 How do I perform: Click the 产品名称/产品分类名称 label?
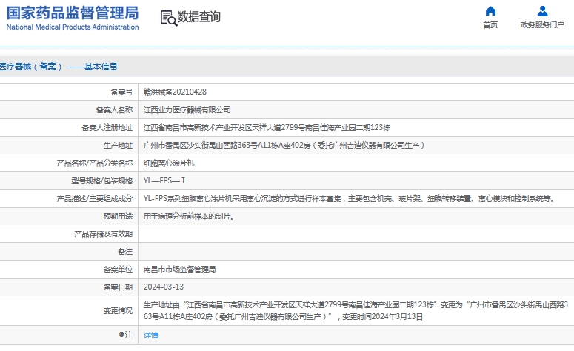[x=95, y=163]
